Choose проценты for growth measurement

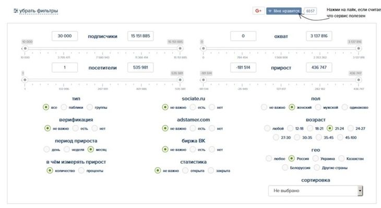pos(81,170)
